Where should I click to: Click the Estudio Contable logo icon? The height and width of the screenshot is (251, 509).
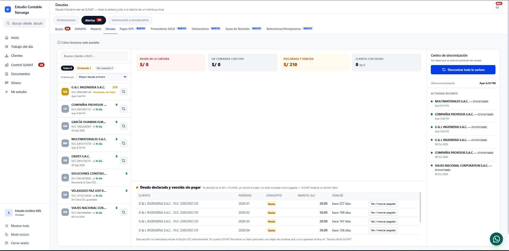click(x=8, y=10)
